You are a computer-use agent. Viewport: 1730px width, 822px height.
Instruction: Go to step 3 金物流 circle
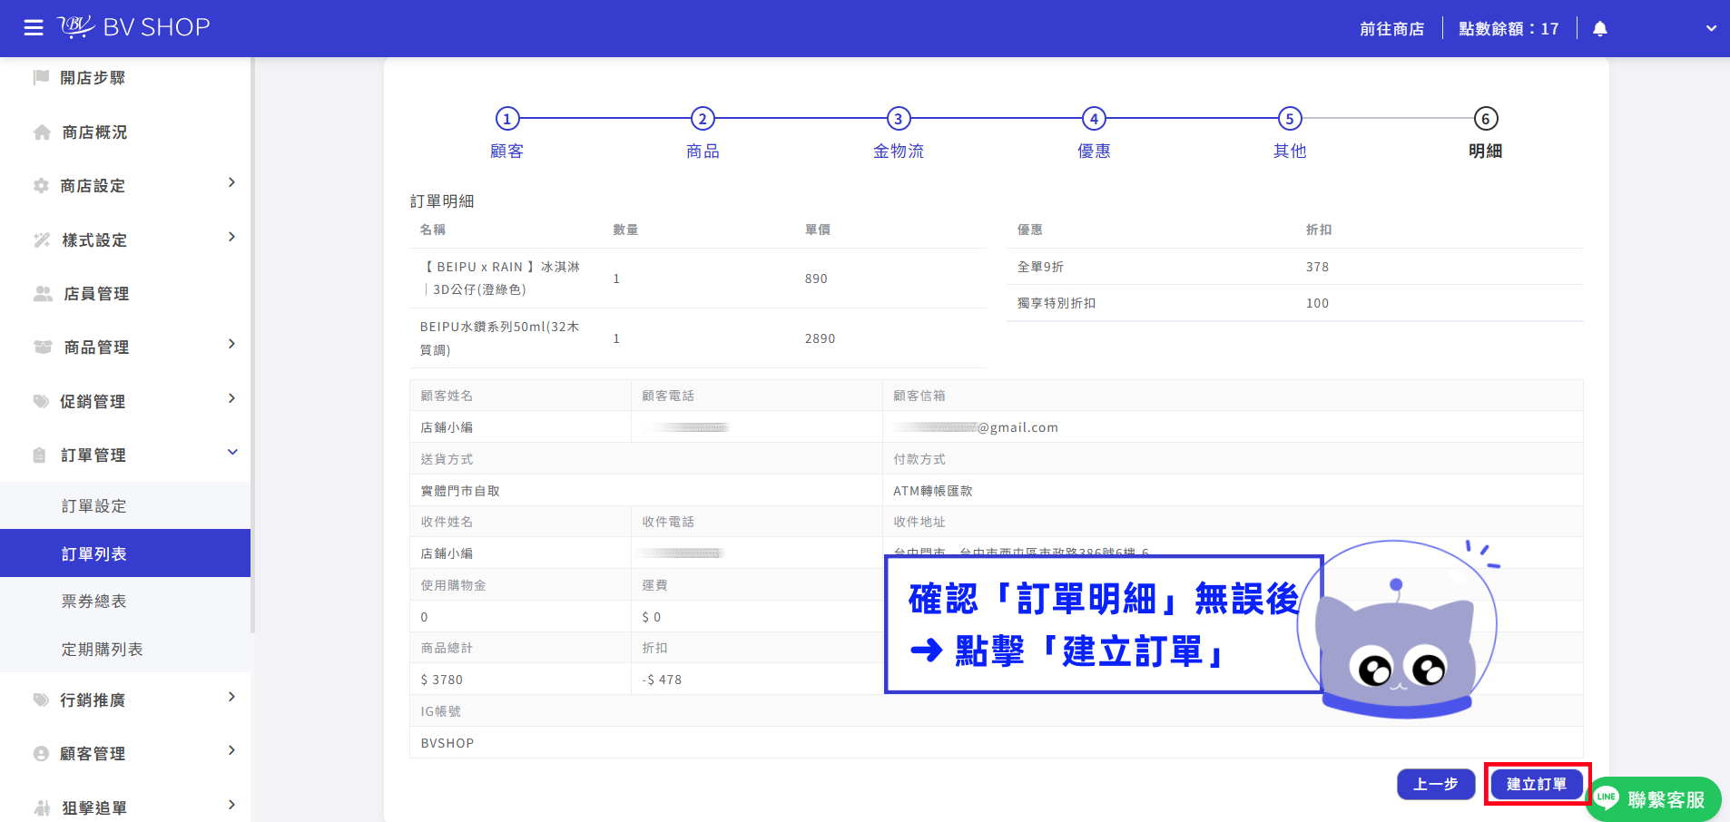(x=899, y=119)
